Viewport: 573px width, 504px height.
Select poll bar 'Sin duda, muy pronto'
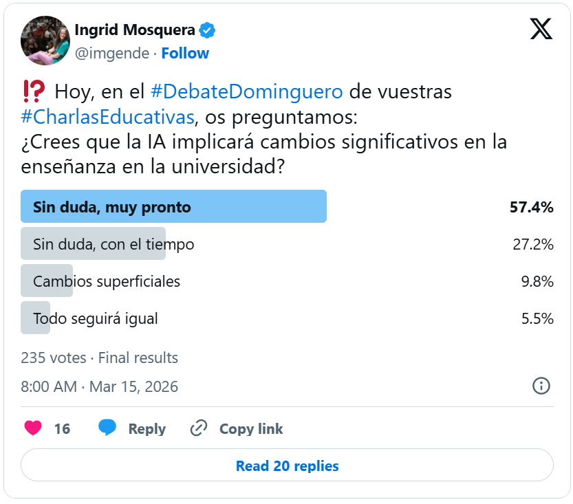click(173, 207)
